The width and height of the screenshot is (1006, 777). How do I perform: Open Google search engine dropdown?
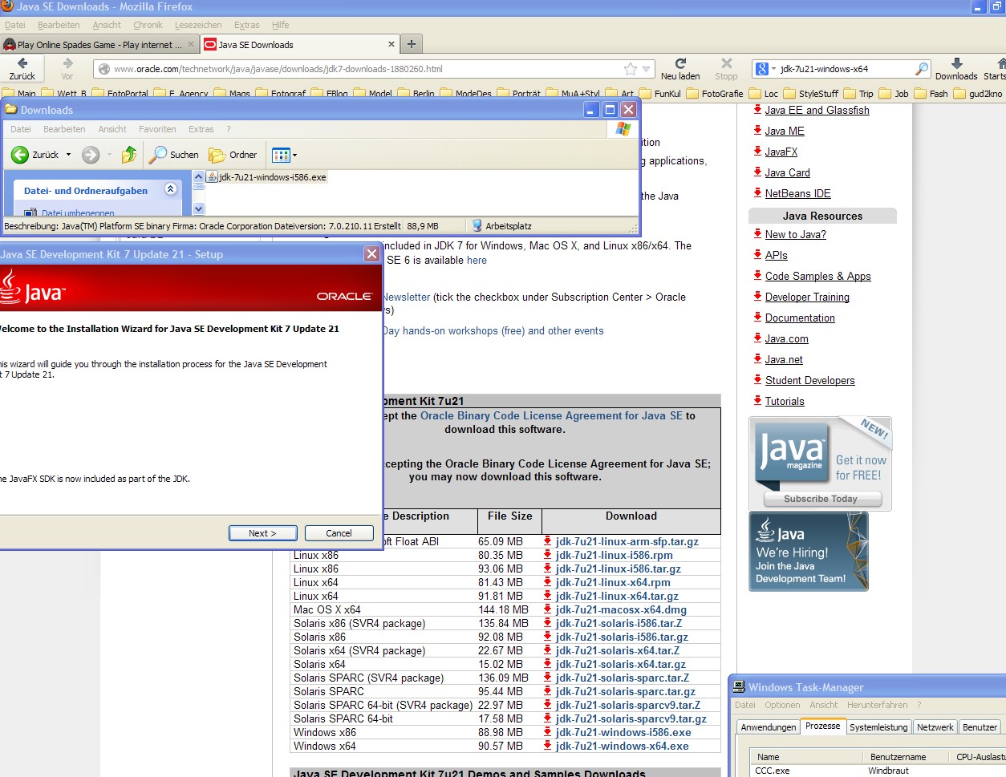[x=766, y=69]
